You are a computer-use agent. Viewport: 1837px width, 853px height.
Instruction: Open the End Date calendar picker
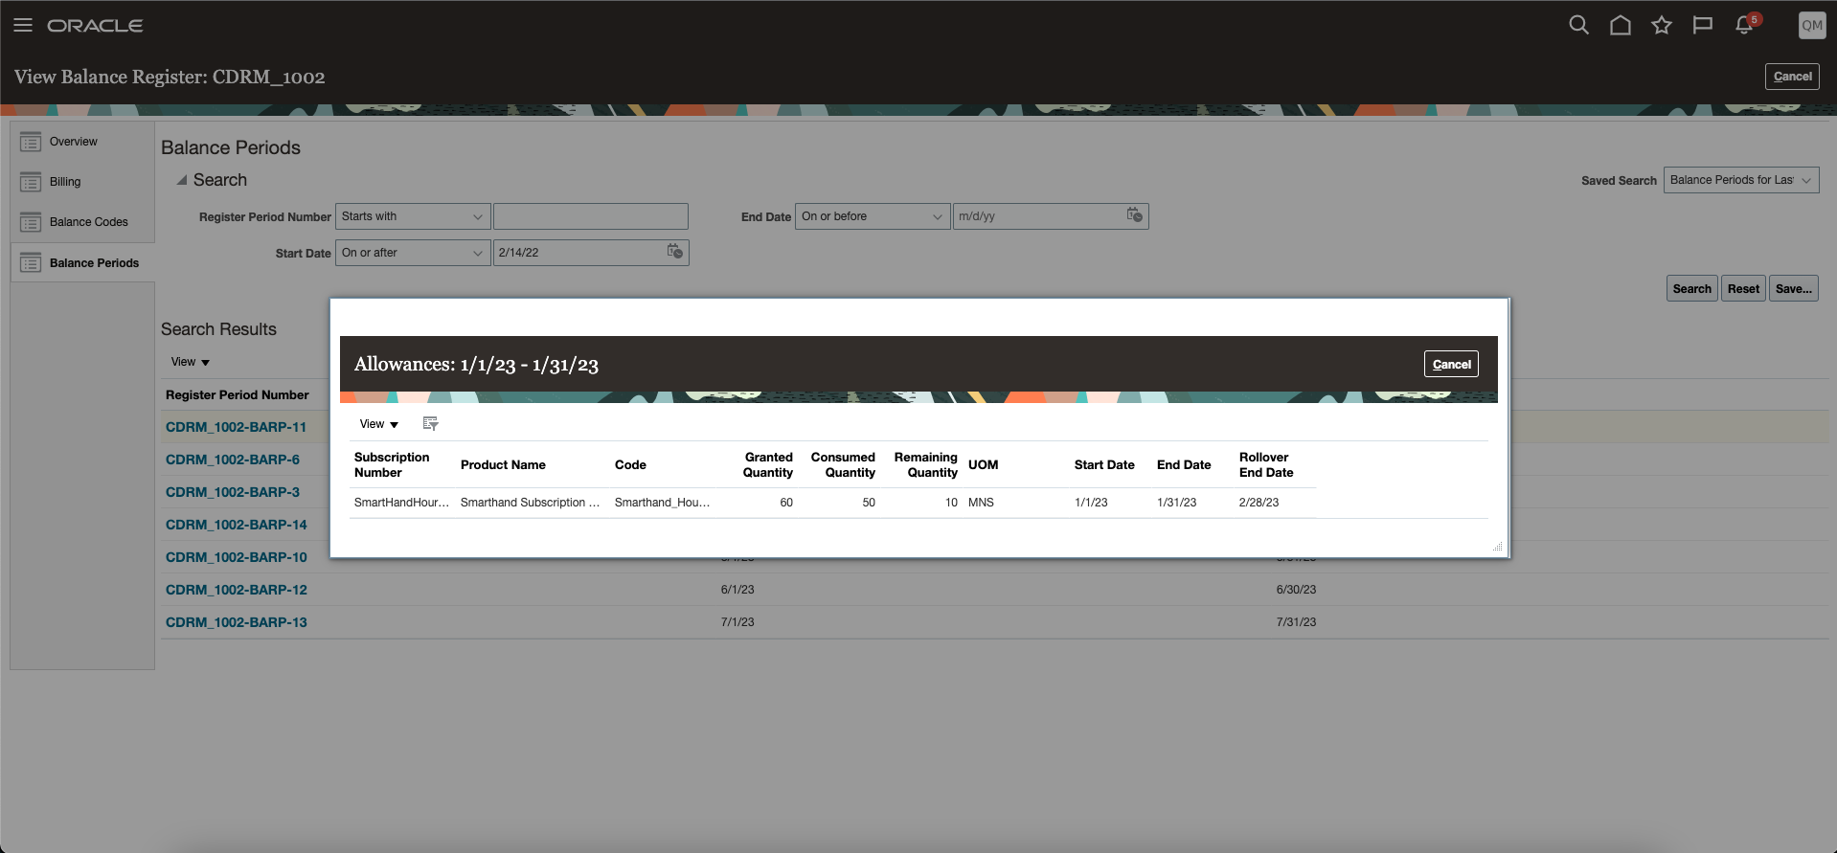pos(1135,215)
